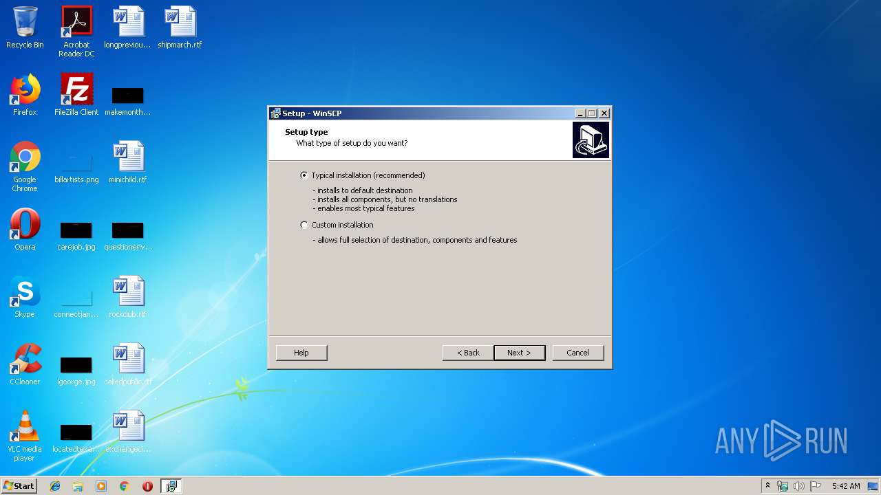The height and width of the screenshot is (495, 881).
Task: Click the network tray icon
Action: pos(783,486)
